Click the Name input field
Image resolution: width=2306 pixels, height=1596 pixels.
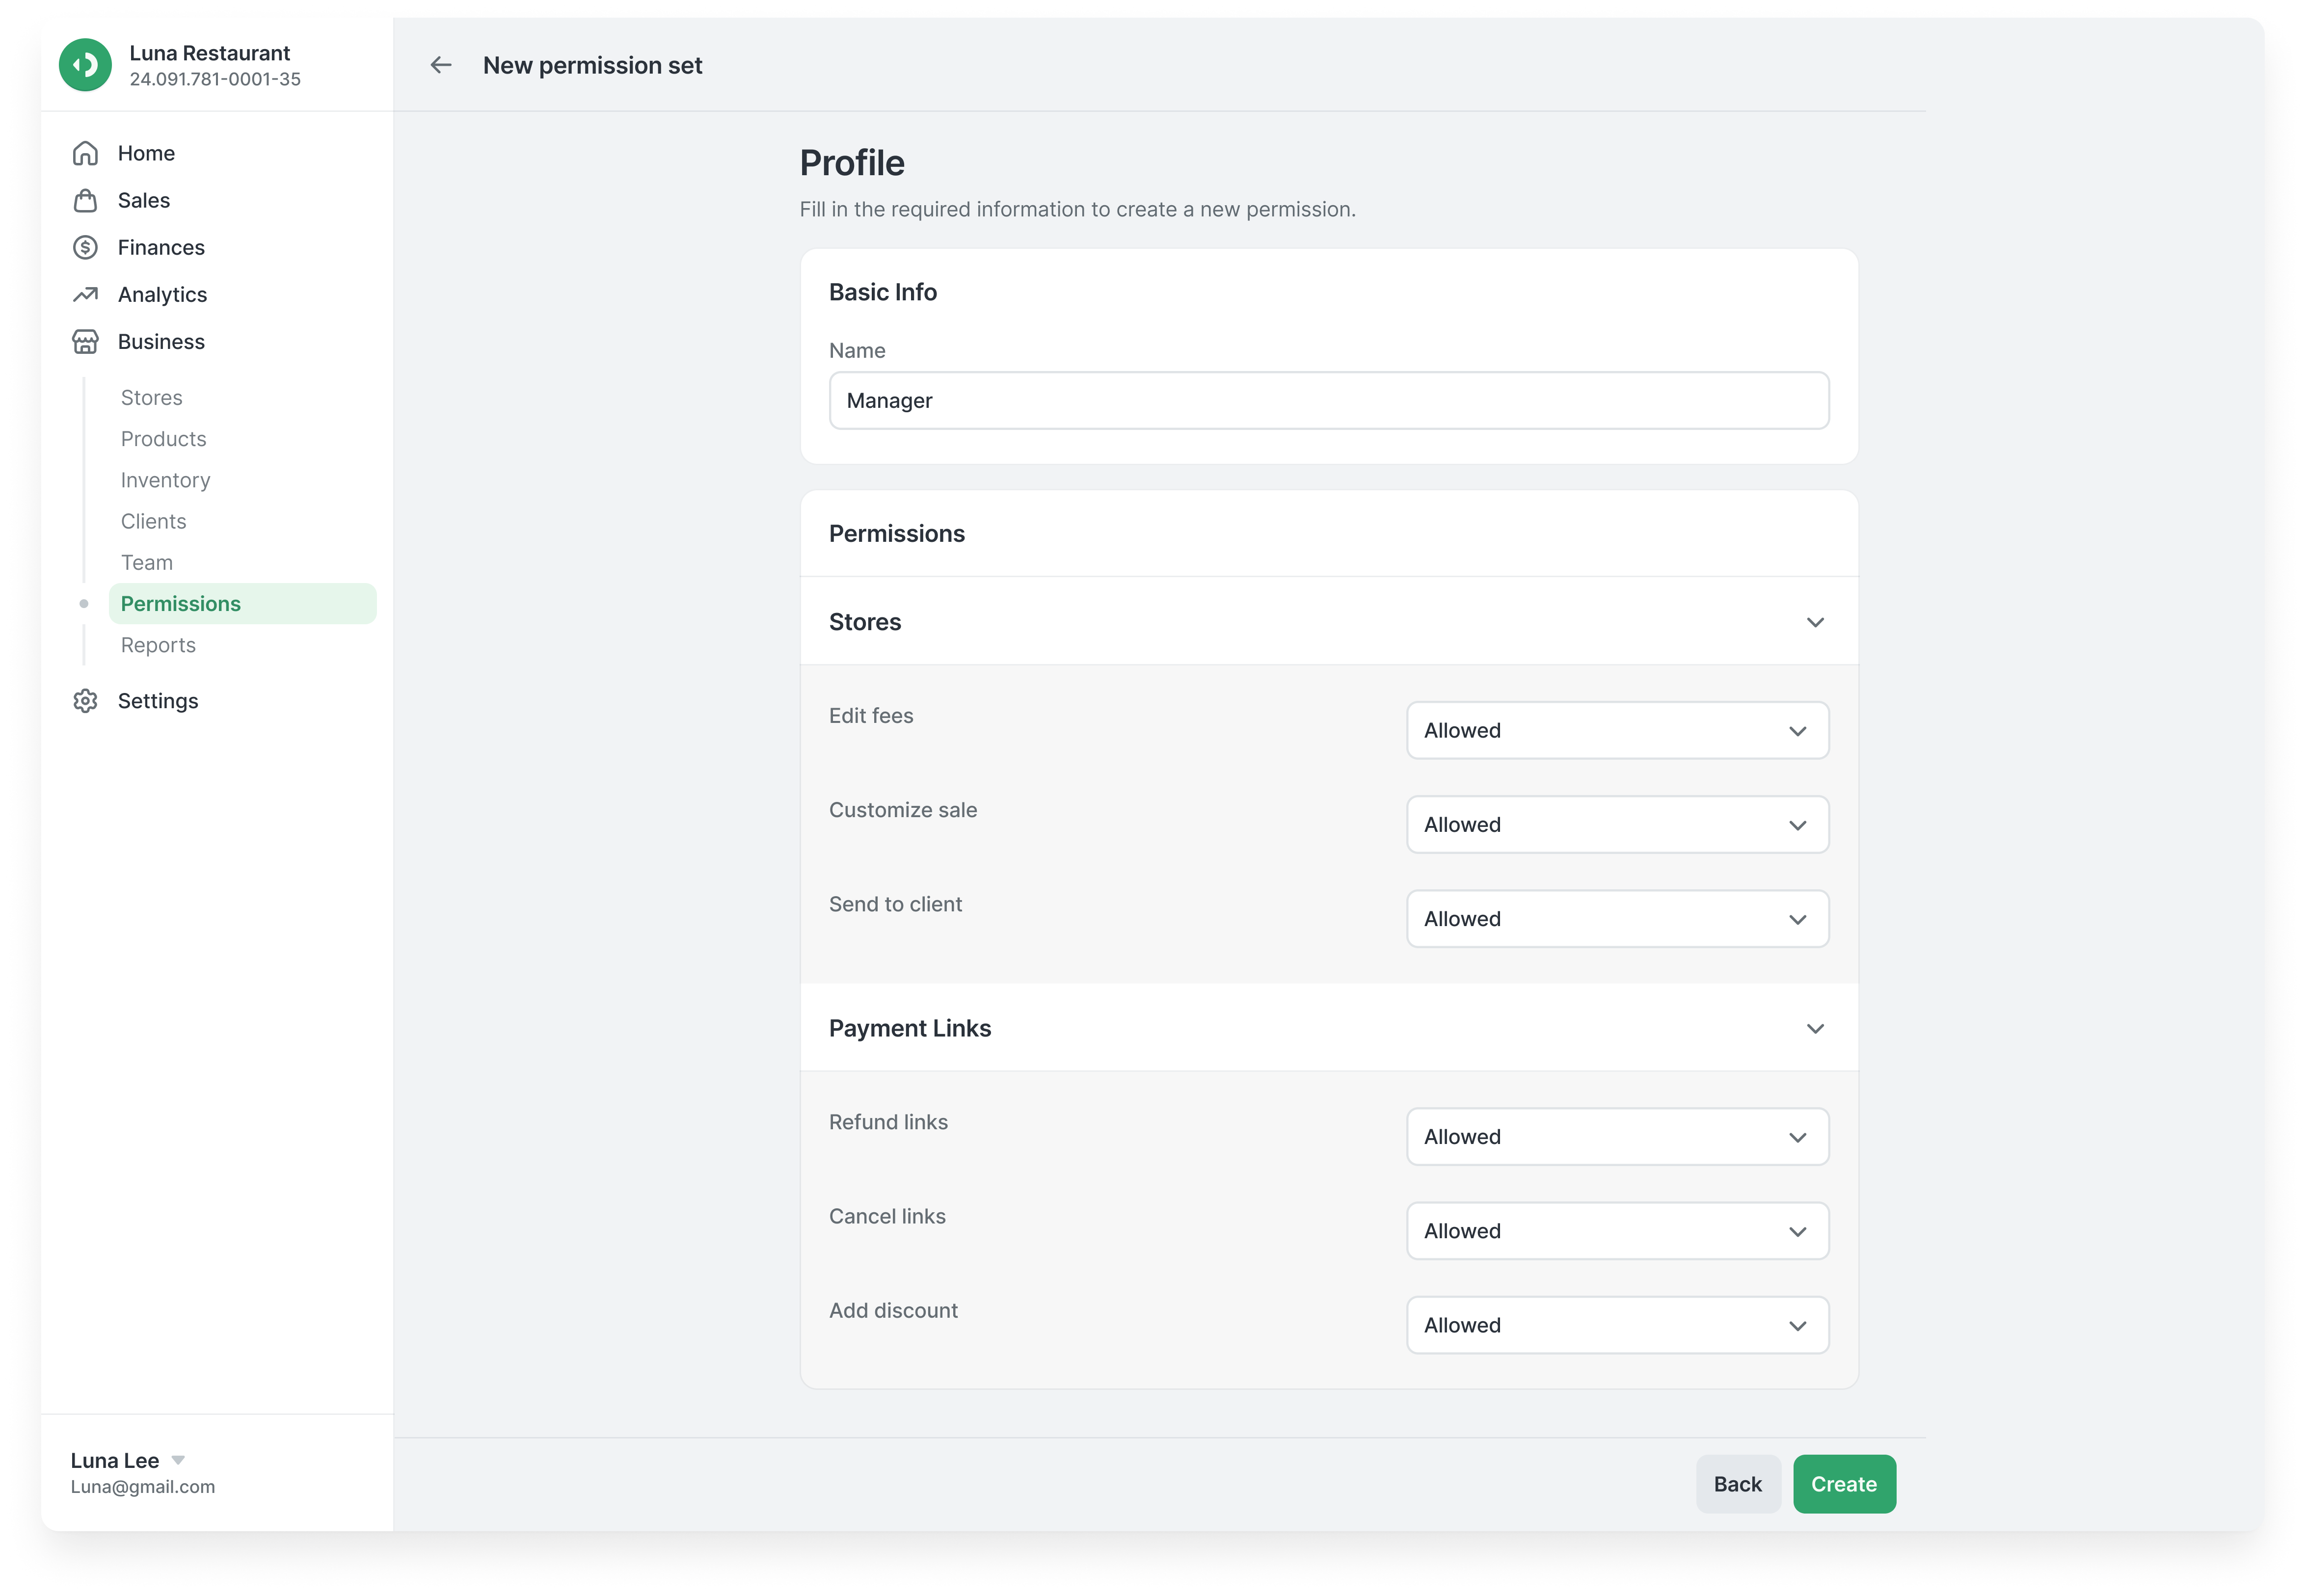point(1328,401)
